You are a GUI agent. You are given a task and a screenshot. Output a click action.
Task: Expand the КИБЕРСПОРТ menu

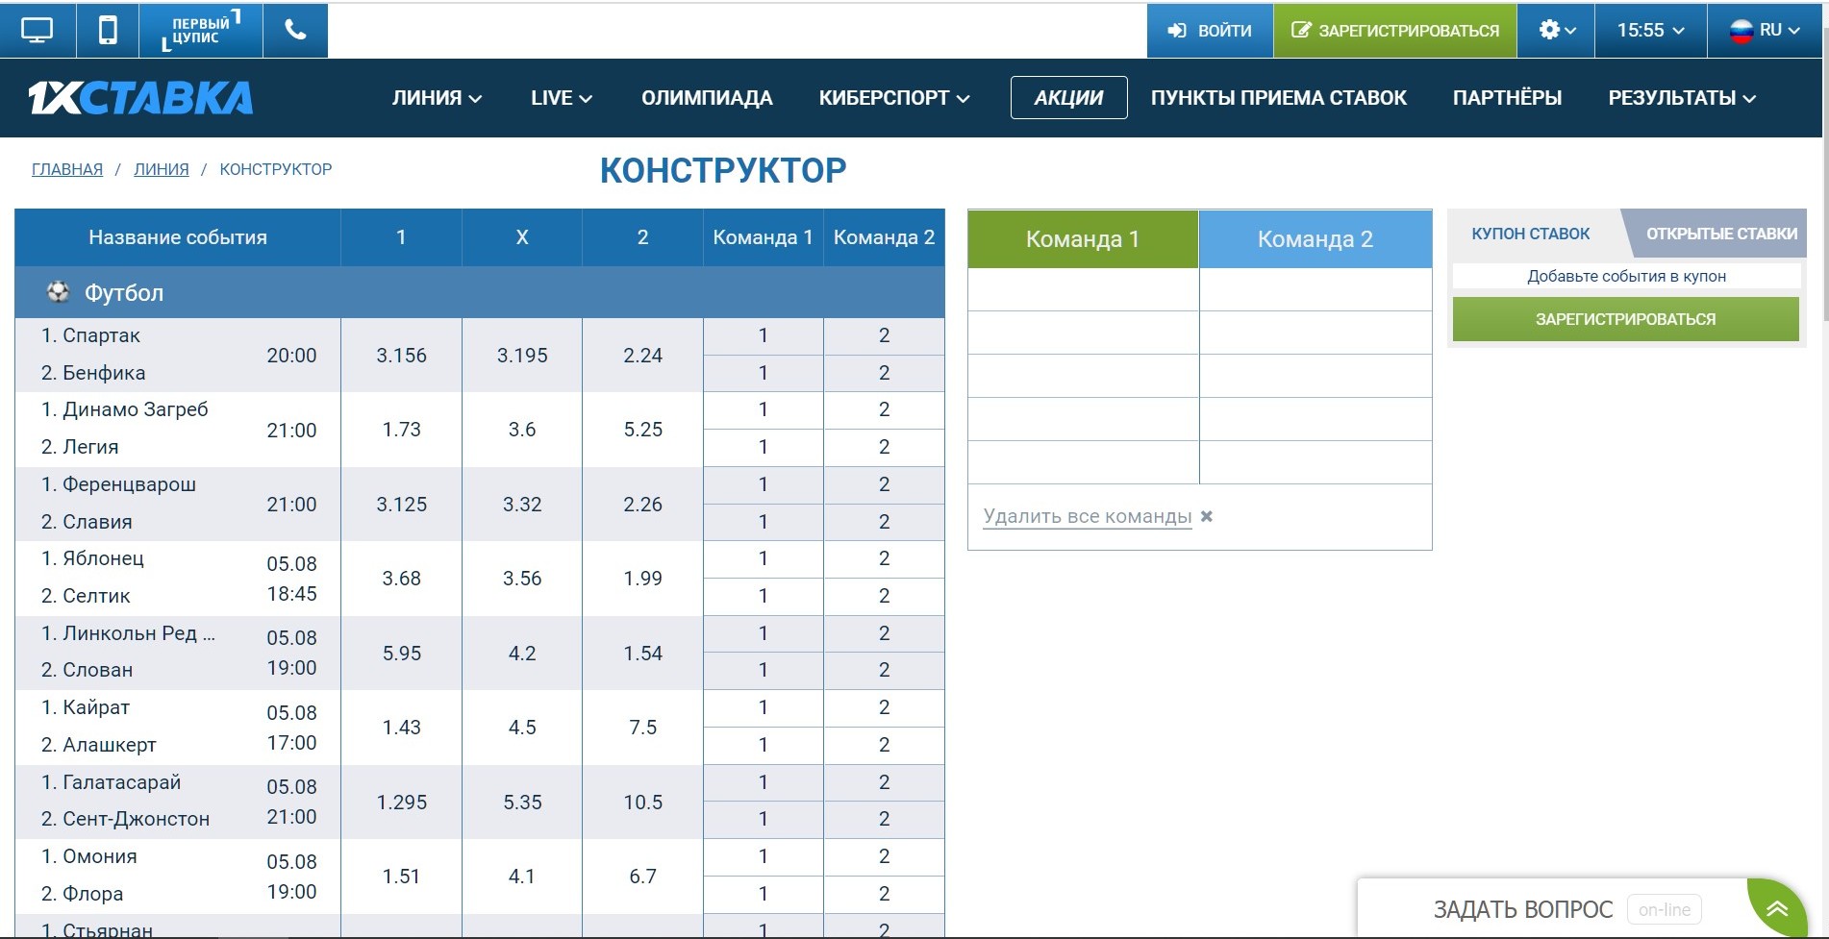pyautogui.click(x=894, y=98)
